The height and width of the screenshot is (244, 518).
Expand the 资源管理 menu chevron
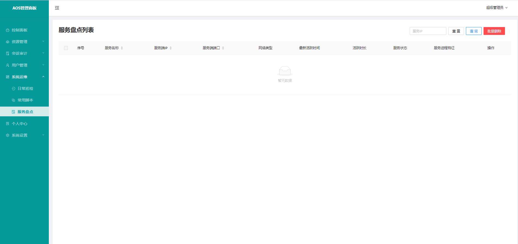click(43, 42)
